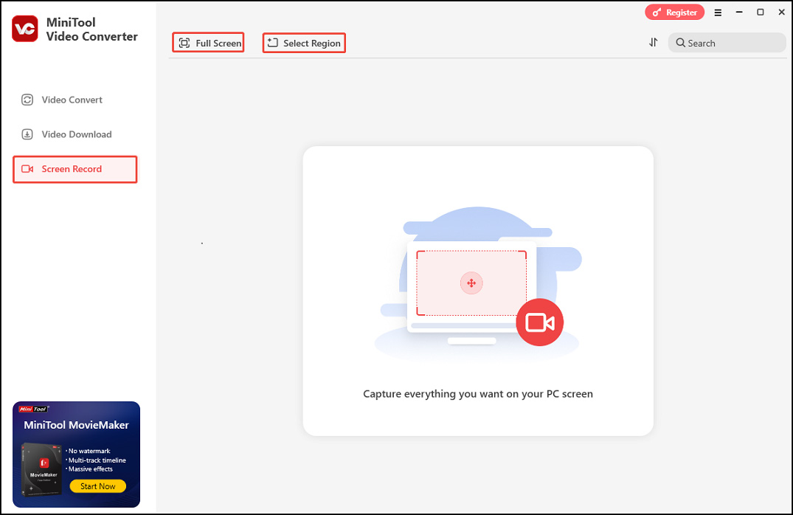Screen dimensions: 793x515
Task: Click the red camera record icon
Action: [540, 322]
